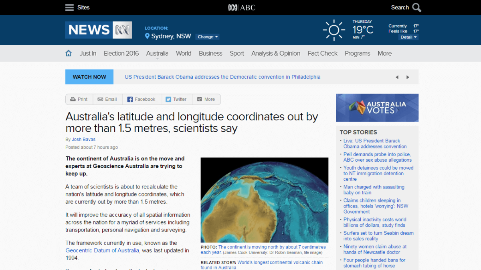Open More sharing options
481x270 pixels.
coord(206,99)
